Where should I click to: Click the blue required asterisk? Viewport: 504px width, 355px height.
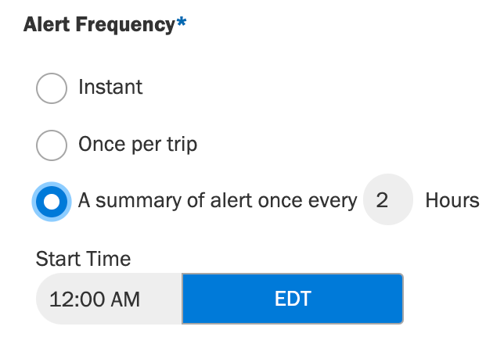click(x=182, y=22)
